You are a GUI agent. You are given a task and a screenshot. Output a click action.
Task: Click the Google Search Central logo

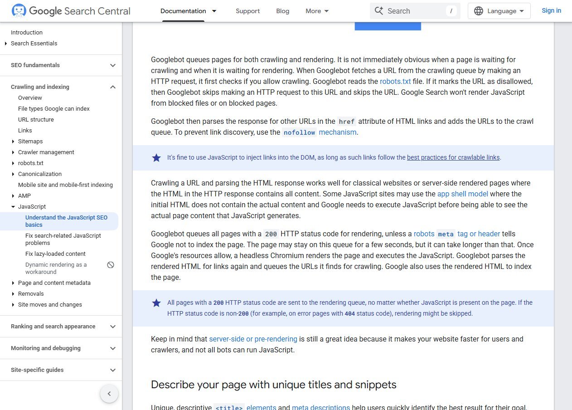(71, 11)
